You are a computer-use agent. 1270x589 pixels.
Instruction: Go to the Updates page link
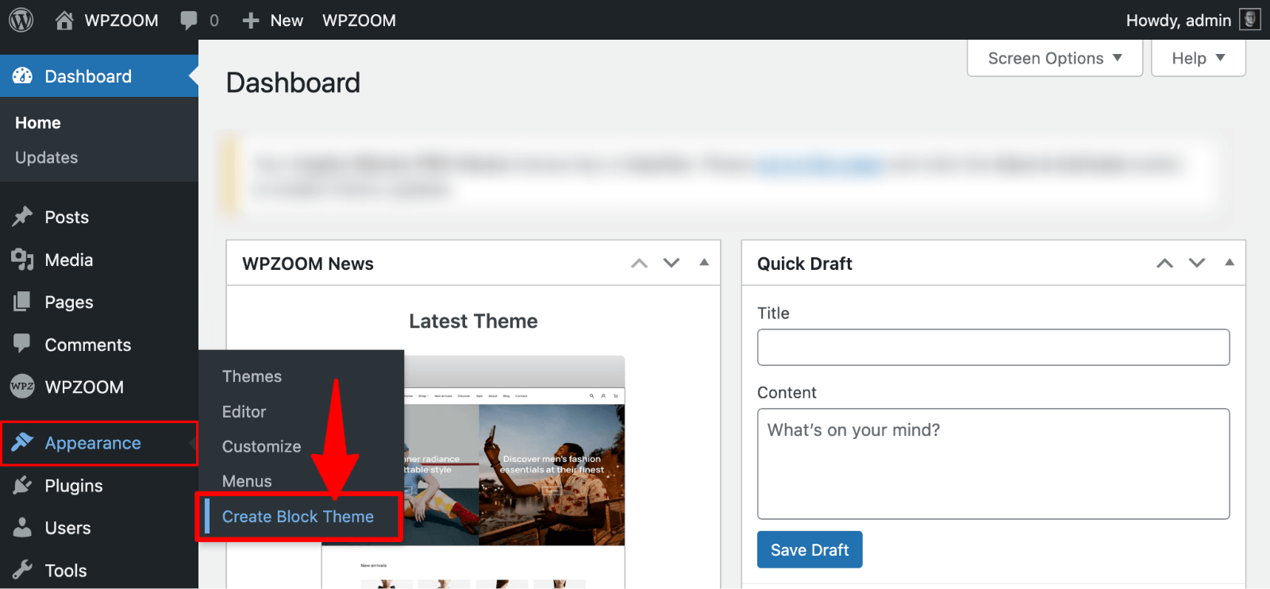tap(46, 157)
